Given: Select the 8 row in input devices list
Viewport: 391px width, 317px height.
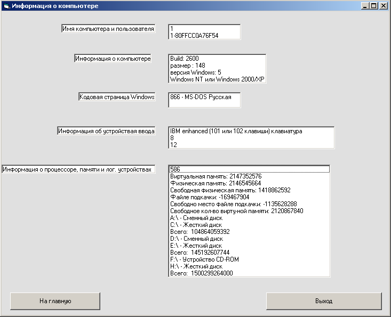Looking at the screenshot, I should (251, 138).
